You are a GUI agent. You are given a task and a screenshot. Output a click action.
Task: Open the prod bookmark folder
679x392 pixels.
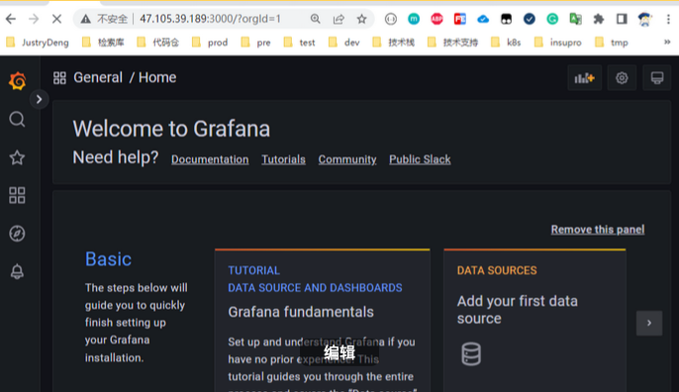point(210,43)
